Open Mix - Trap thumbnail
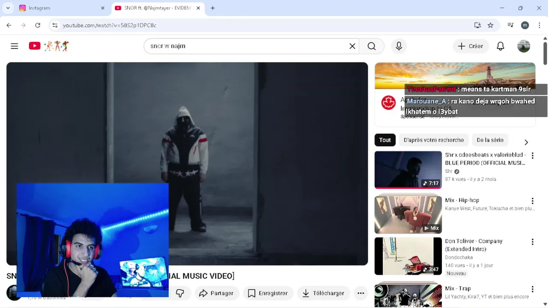 pos(408,296)
